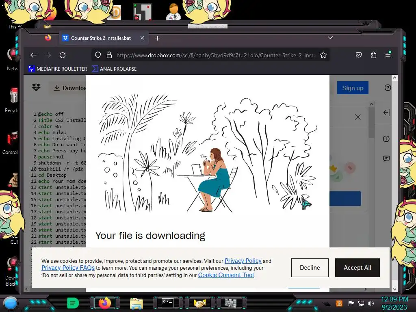Click the volume speaker tray icon

(x=370, y=303)
